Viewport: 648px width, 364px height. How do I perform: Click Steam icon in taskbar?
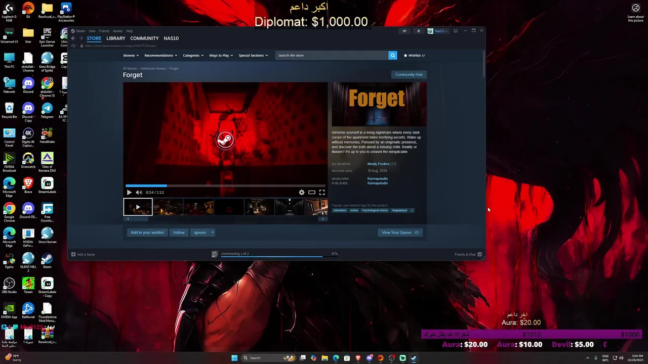(414, 358)
